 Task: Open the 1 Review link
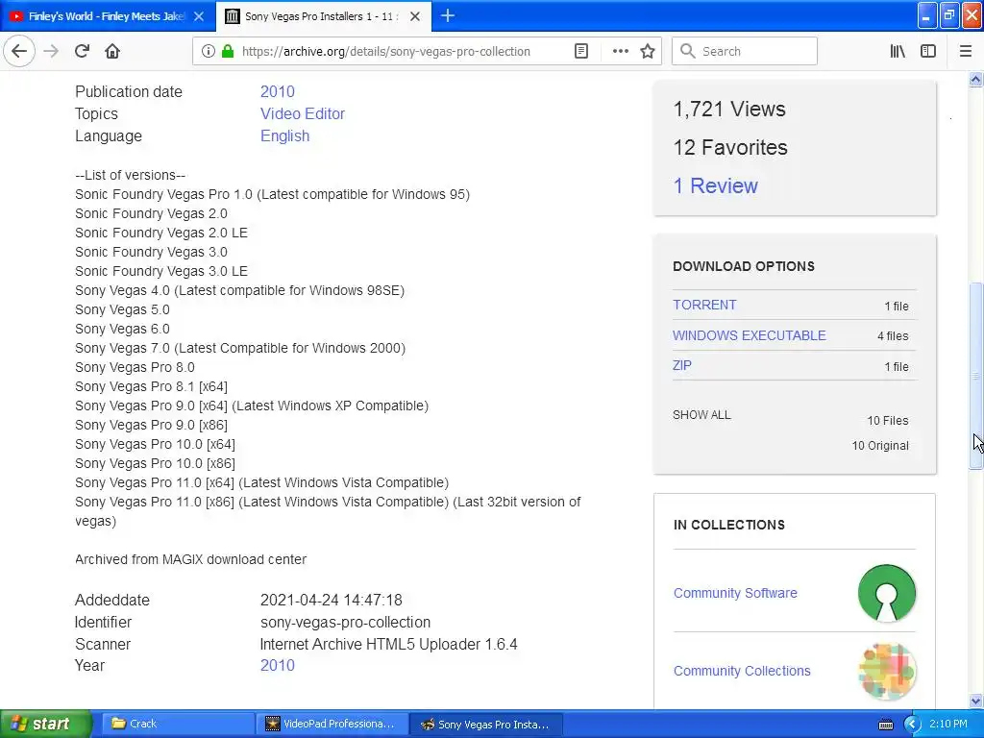click(x=715, y=185)
